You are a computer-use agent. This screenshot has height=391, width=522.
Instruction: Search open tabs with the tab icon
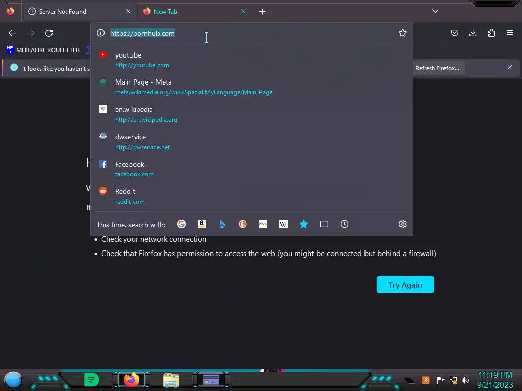tap(324, 224)
